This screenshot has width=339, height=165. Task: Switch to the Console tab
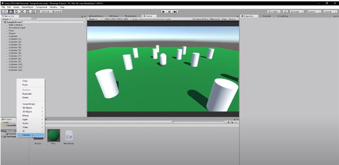(x=265, y=16)
